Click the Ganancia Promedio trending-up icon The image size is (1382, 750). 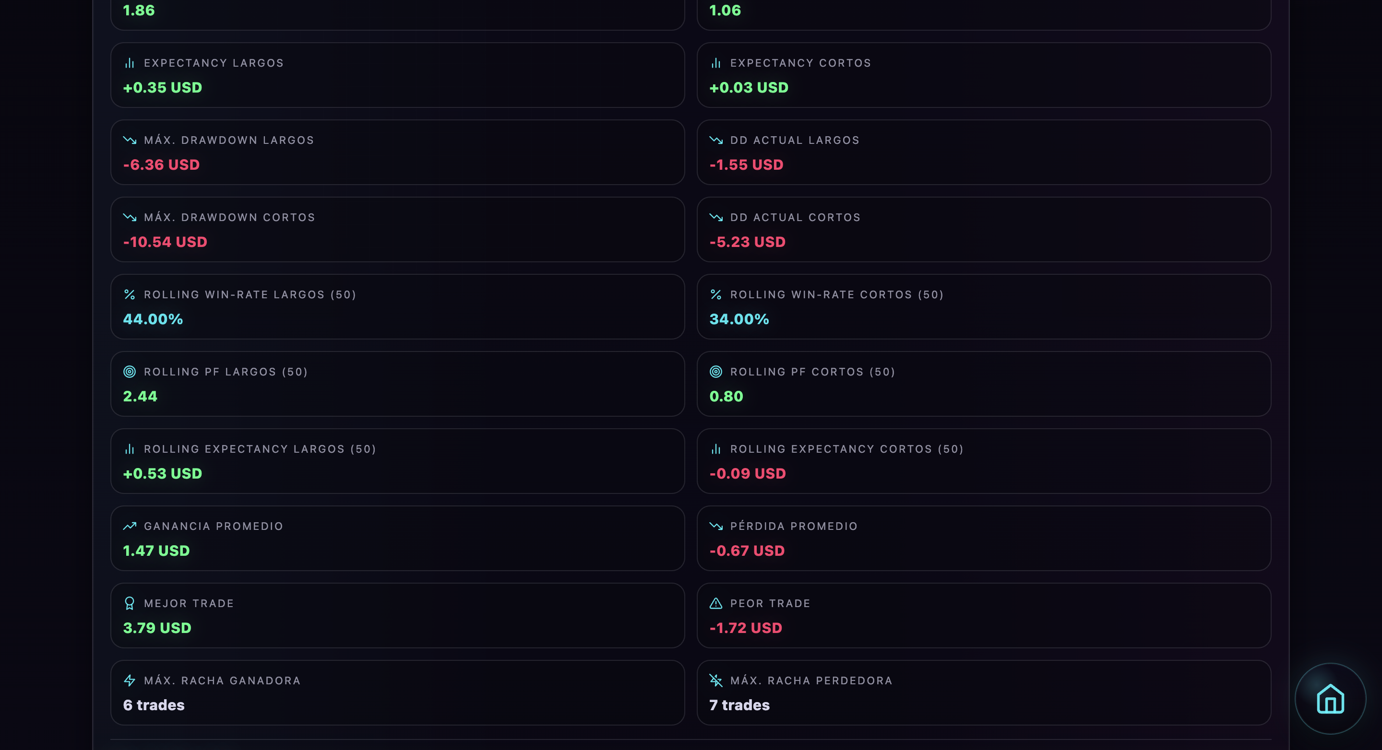129,527
